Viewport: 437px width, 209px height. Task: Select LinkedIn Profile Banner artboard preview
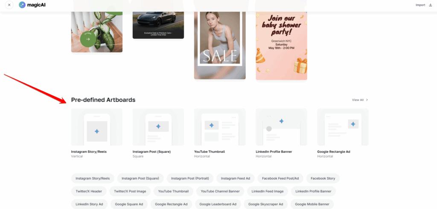(282, 127)
